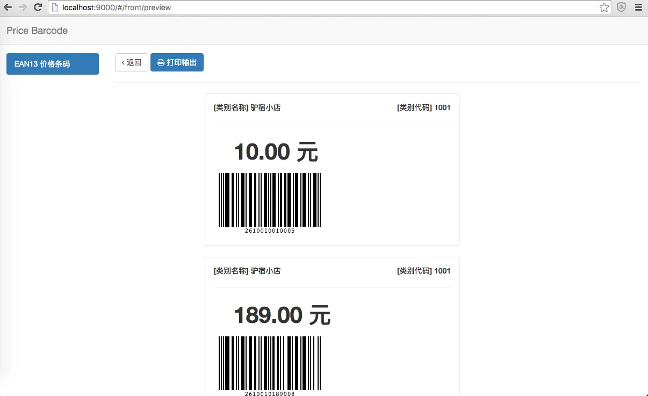Click the barcode numbered 2610010189008
648x396 pixels.
[269, 363]
